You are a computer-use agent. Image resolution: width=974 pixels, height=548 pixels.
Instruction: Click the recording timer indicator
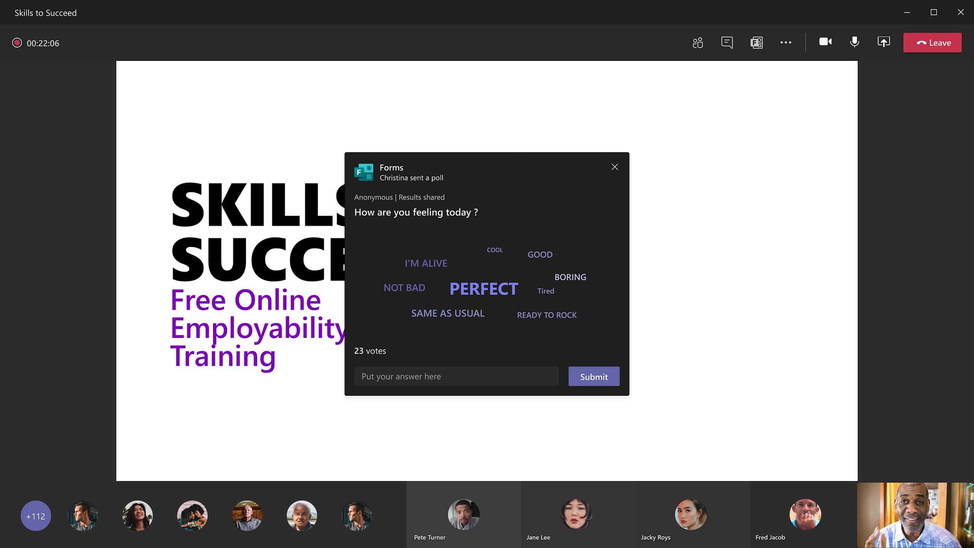pyautogui.click(x=36, y=42)
